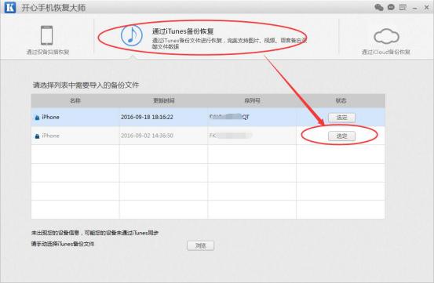Click the iTunes music note icon
434x283 pixels.
132,35
